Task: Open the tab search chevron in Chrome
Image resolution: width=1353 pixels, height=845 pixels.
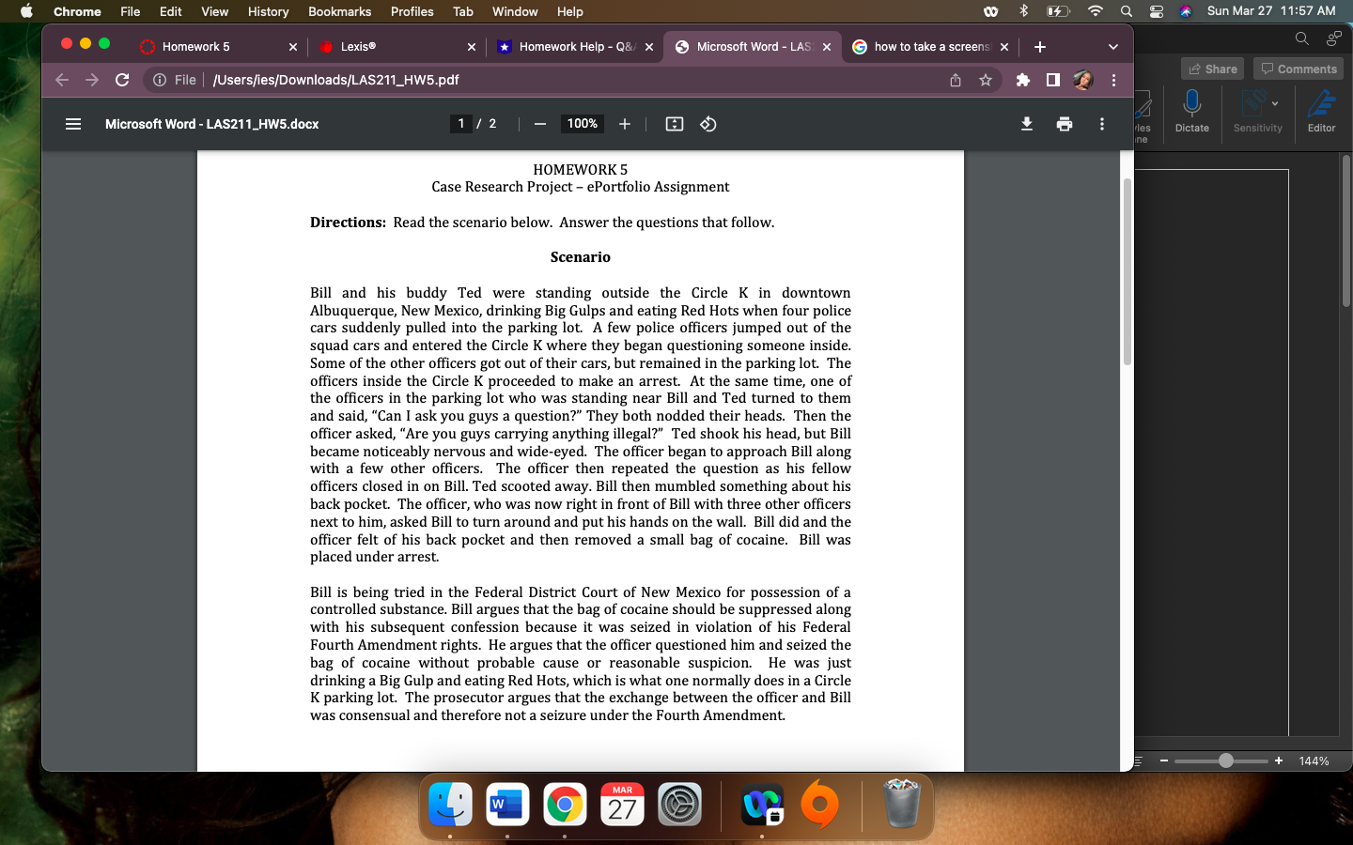Action: (1112, 46)
